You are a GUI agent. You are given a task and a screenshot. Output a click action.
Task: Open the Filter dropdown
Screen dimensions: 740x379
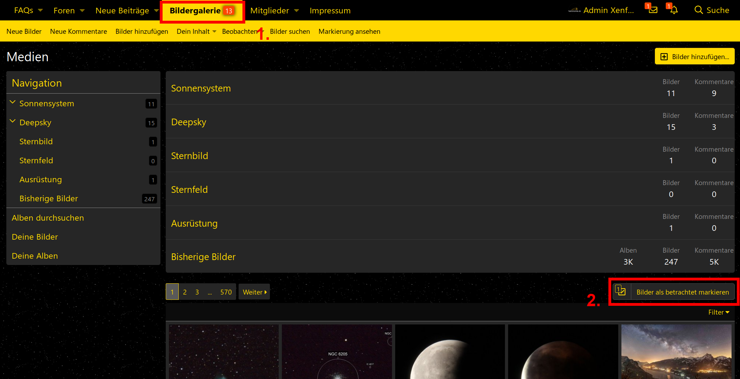point(719,312)
